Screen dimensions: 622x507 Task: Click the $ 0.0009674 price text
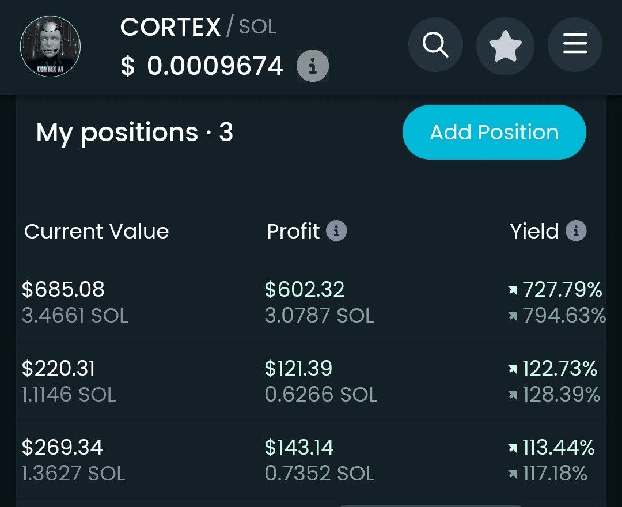coord(202,66)
